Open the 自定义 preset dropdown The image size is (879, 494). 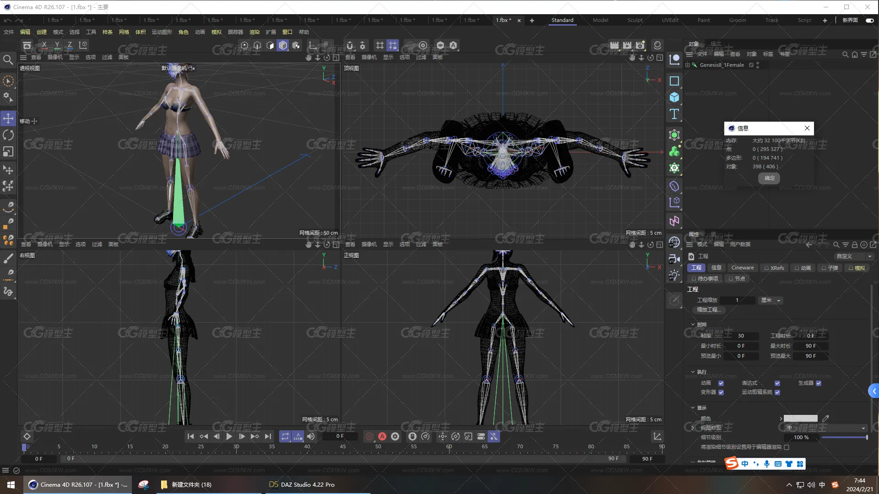(853, 257)
